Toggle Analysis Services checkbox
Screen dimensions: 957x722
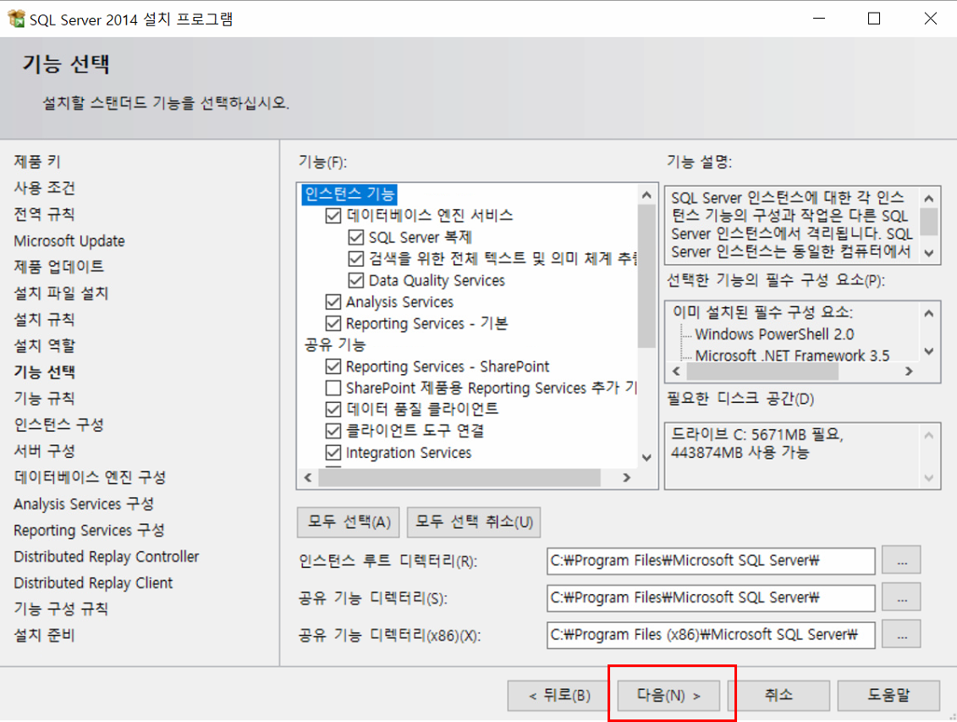point(333,302)
